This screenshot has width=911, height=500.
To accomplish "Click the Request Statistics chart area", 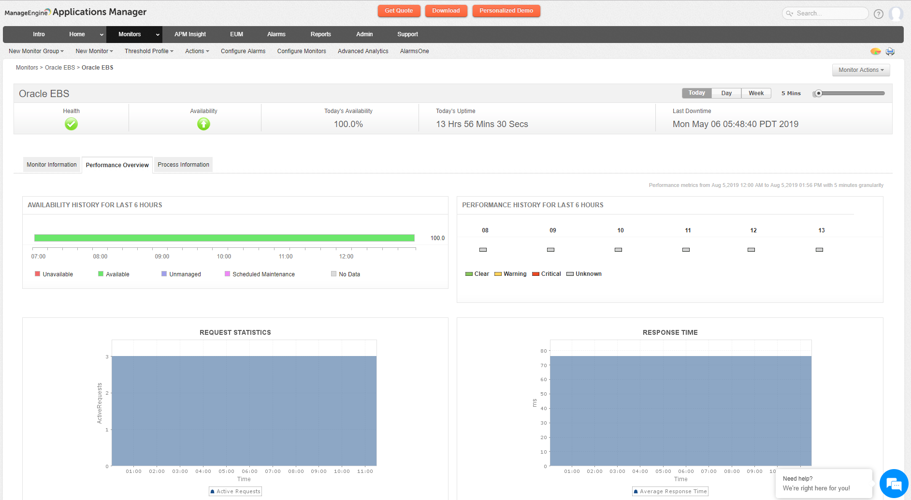I will (x=244, y=403).
